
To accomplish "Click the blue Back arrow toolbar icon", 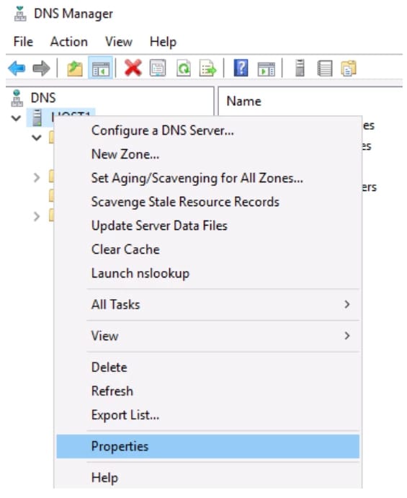I will (x=17, y=68).
